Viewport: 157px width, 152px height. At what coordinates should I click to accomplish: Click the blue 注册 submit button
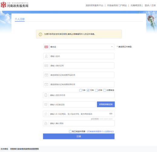click(x=79, y=136)
